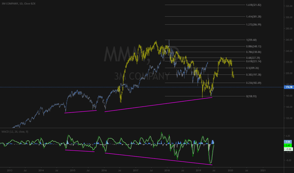The height and width of the screenshot is (173, 294).
Task: Select the 0.236(182.69) Fibonacci level label
Action: point(254,83)
